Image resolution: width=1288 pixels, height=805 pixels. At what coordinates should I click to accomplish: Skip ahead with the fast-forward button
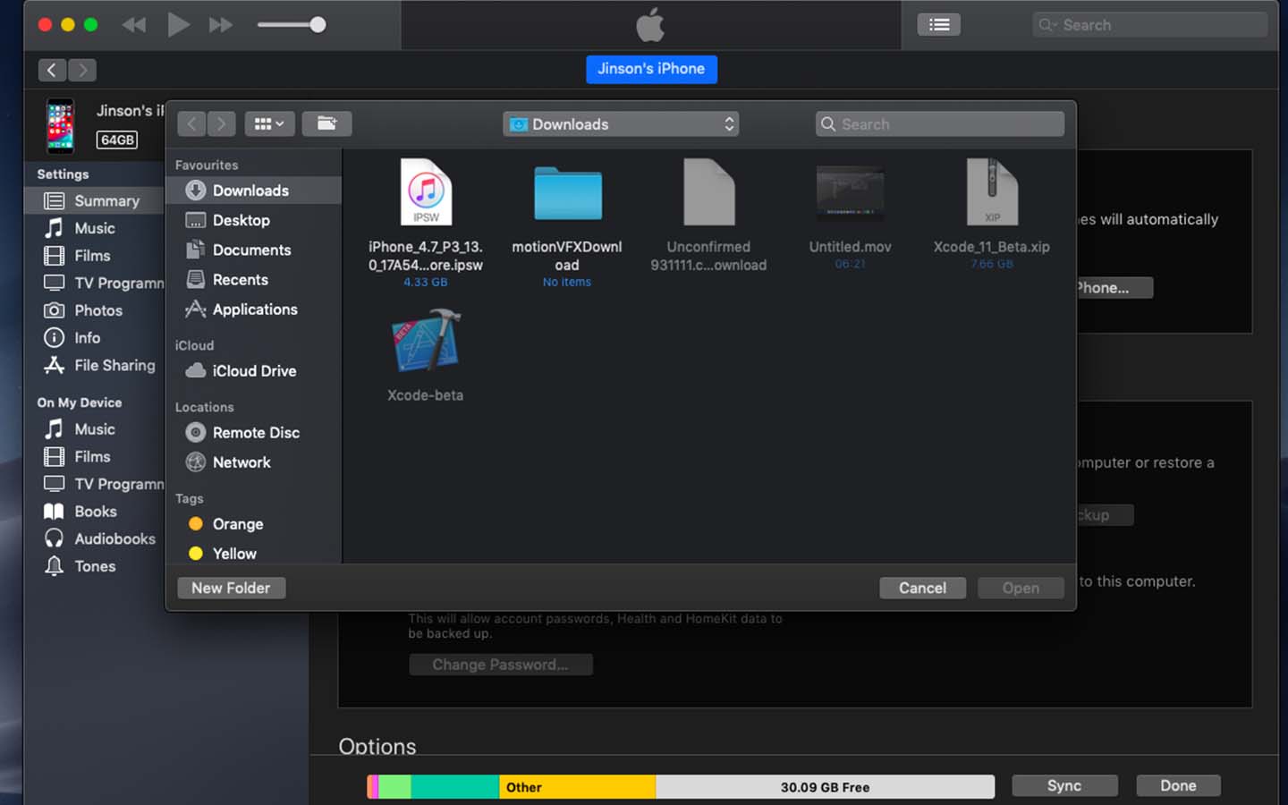click(x=221, y=25)
